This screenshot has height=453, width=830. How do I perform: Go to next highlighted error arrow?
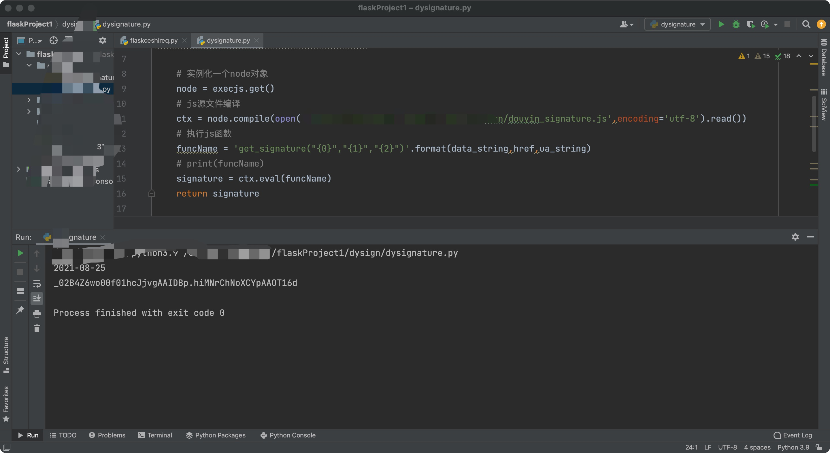(811, 56)
